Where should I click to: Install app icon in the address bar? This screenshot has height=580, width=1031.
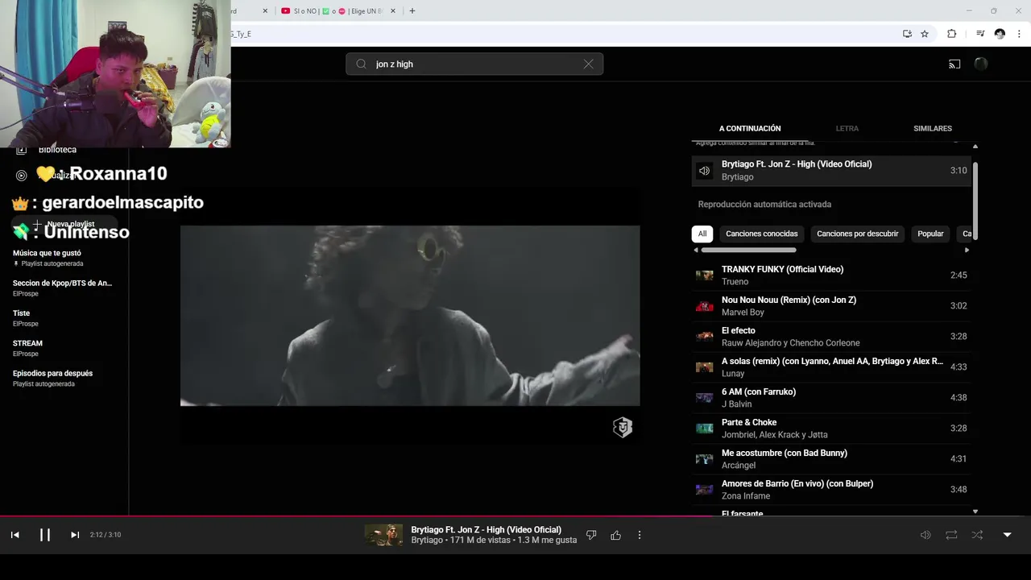coord(907,34)
